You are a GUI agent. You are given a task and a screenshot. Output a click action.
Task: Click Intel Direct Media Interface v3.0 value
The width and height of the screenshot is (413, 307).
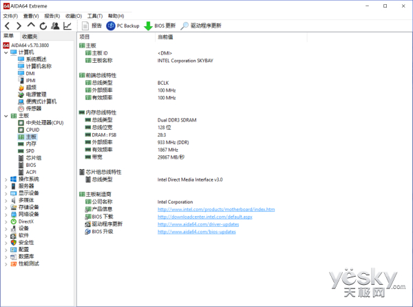tap(190, 180)
